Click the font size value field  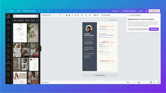click(x=60, y=15)
